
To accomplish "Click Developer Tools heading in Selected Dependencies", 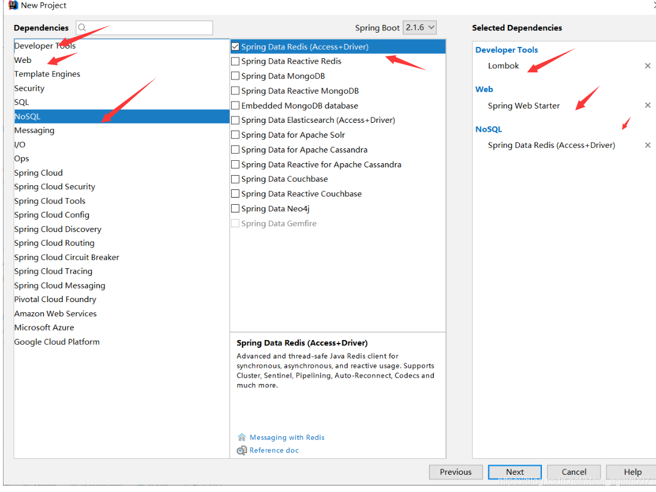I will [507, 50].
